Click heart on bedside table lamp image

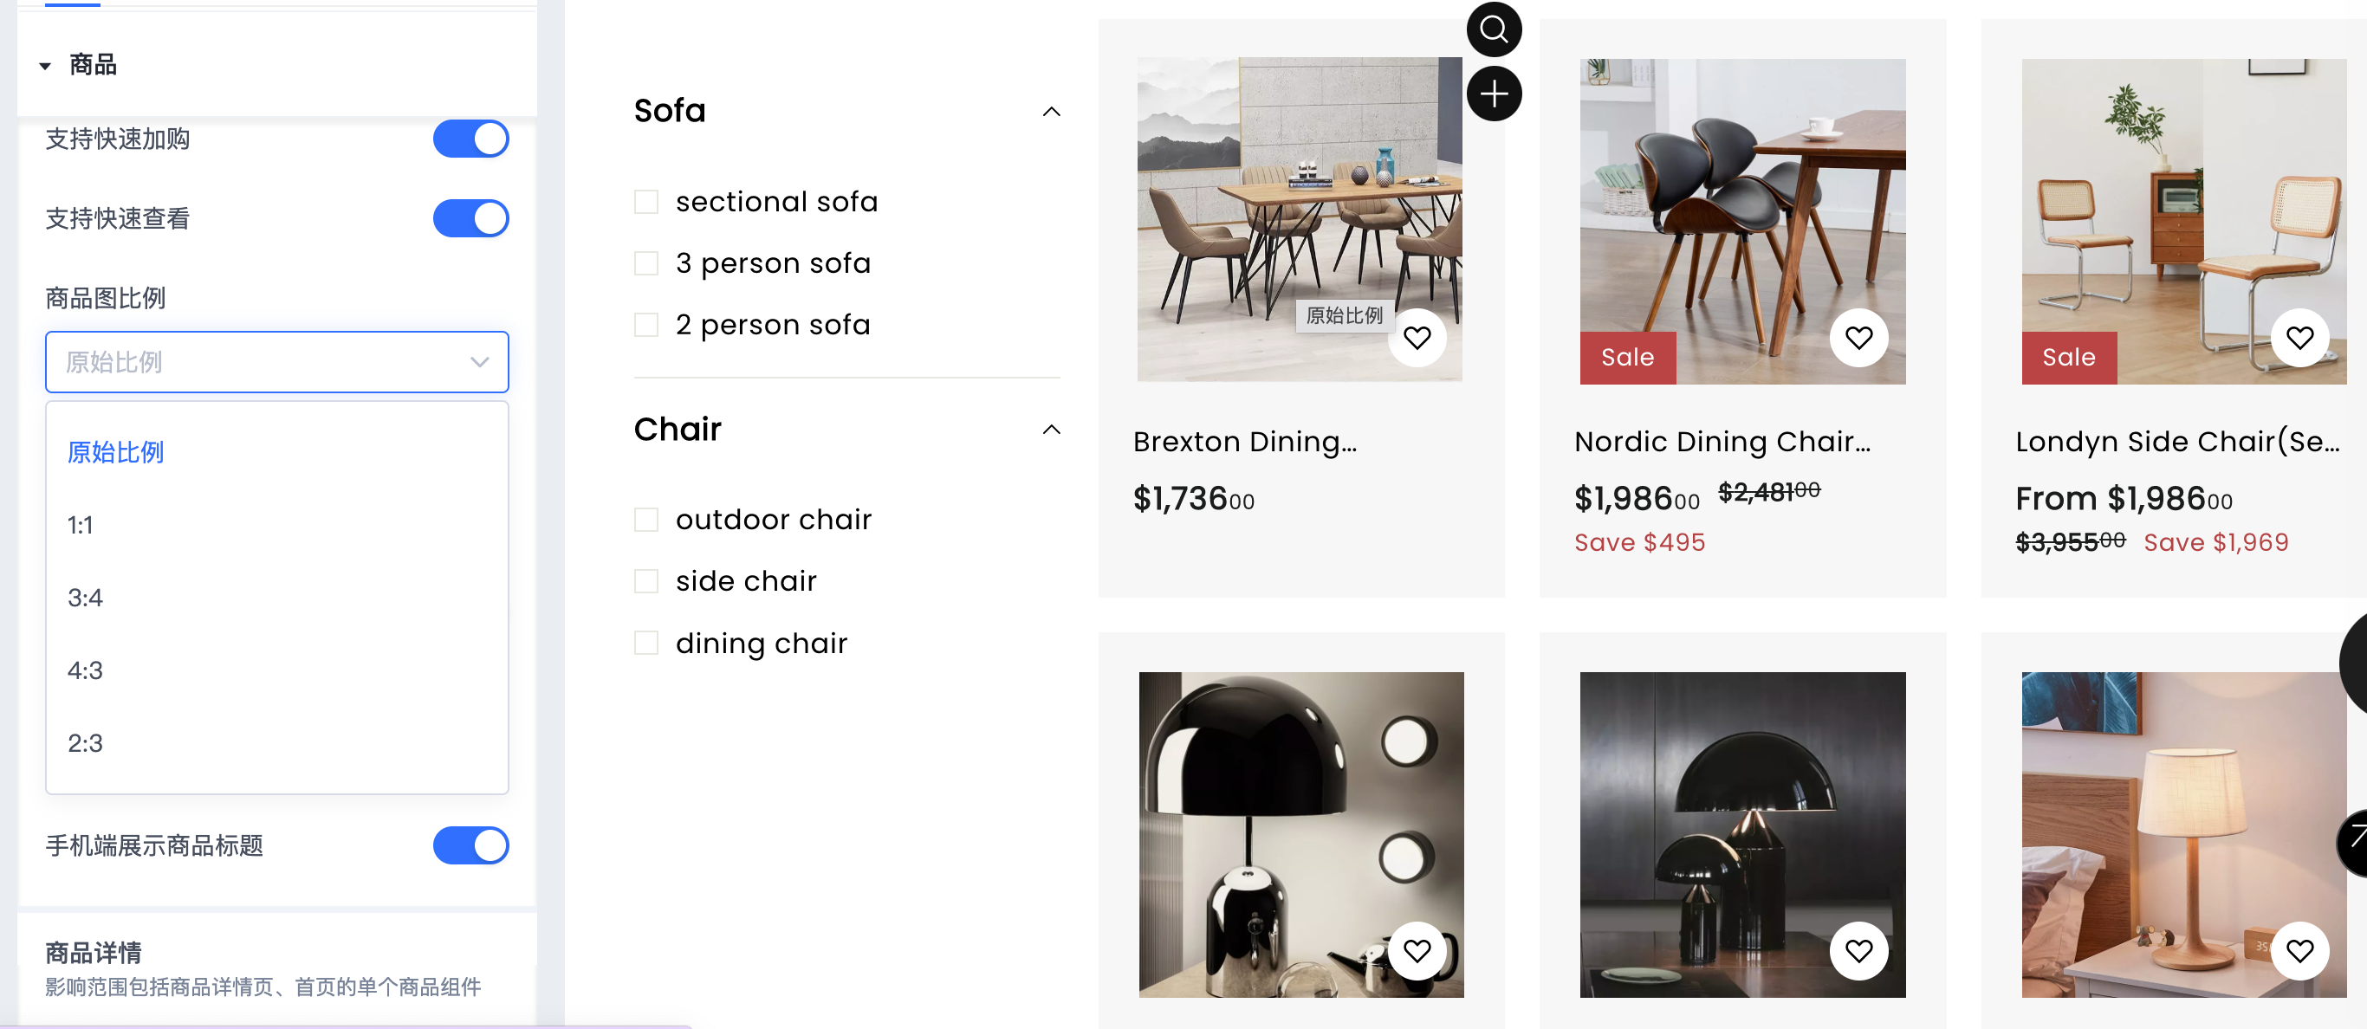click(2299, 951)
